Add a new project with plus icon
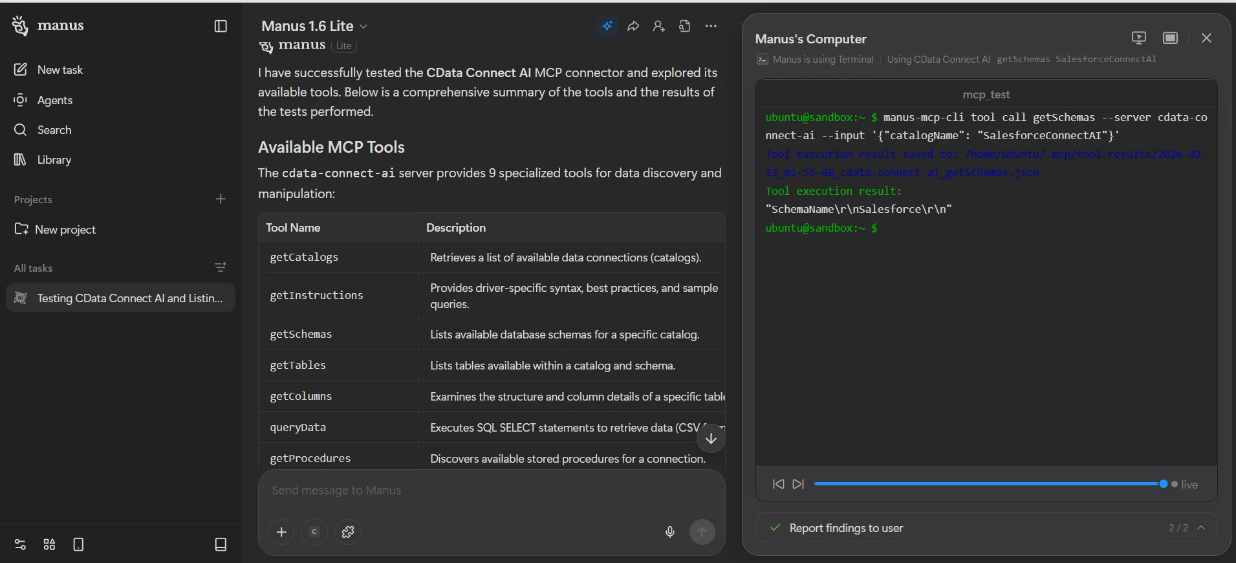Screen dimensions: 1236x563 (221, 199)
